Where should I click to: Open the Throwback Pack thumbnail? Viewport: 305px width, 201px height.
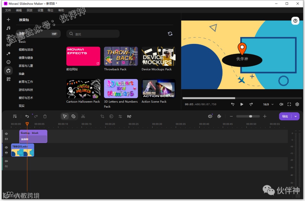click(121, 56)
